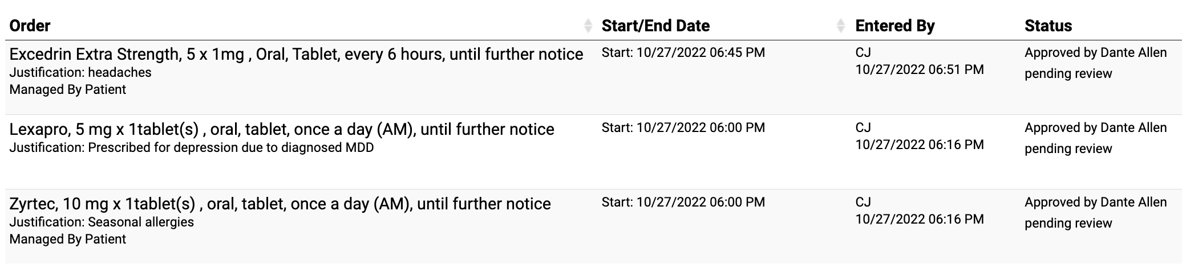Click Managed By Patient under Zyrtec

tap(68, 239)
